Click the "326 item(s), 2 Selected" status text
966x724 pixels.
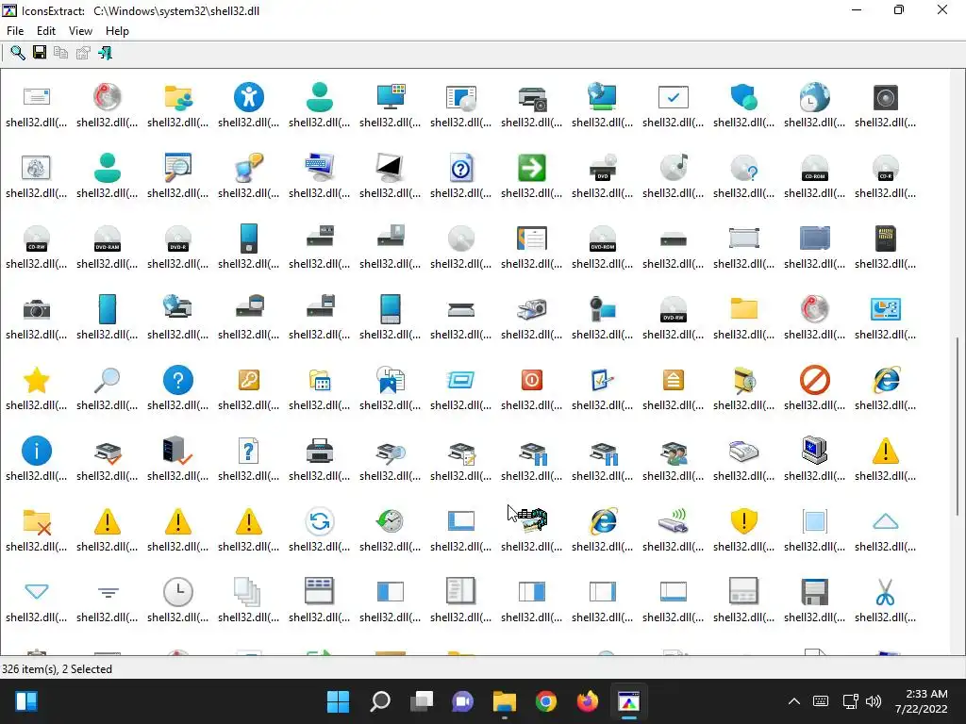tap(58, 669)
